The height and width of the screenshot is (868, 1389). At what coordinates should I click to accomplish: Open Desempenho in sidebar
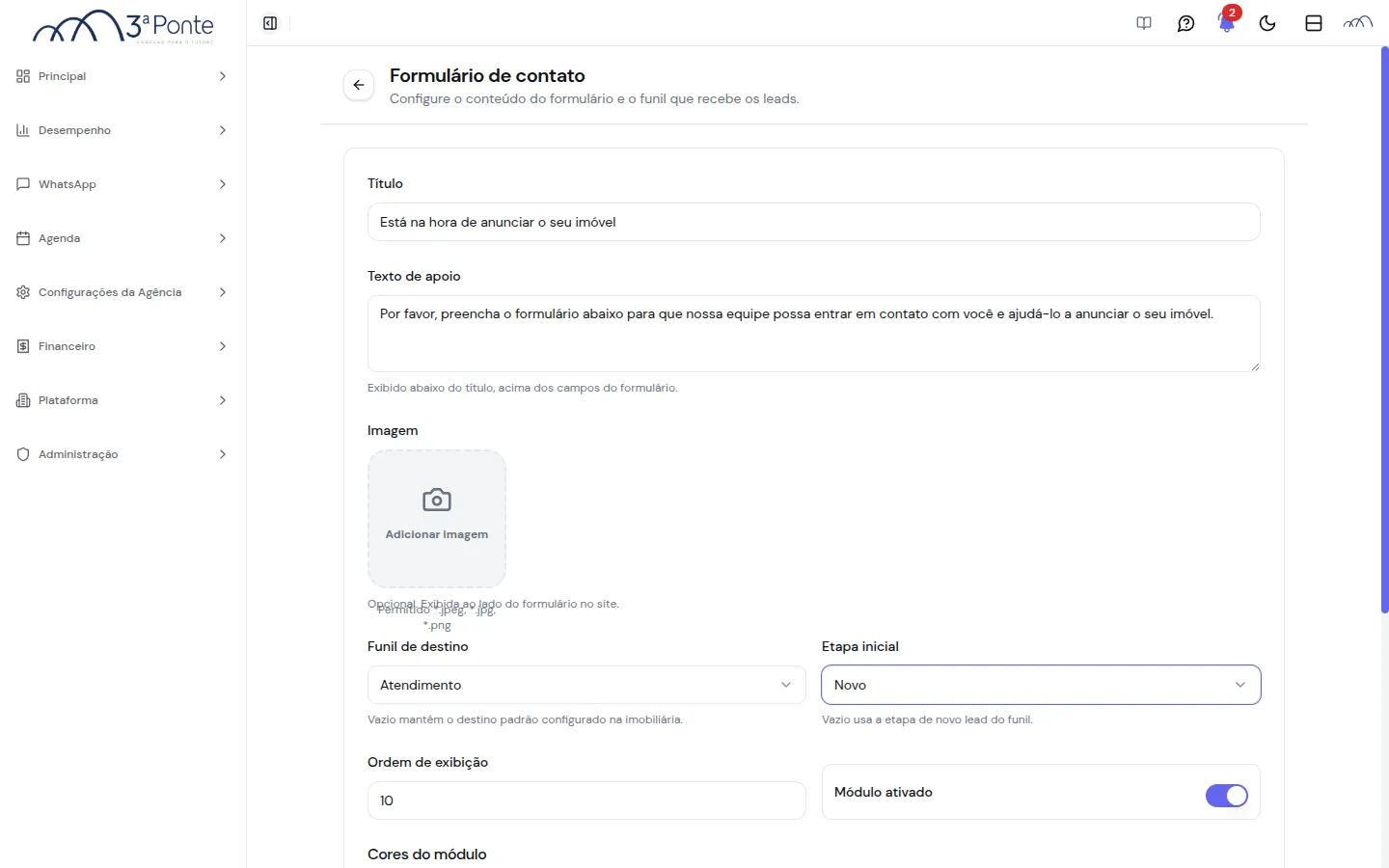click(x=123, y=130)
